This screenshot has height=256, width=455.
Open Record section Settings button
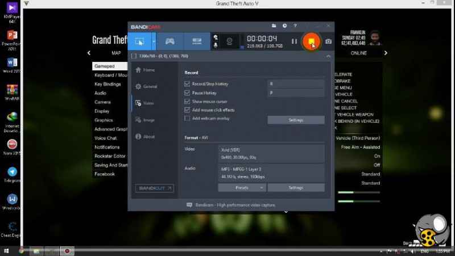(x=296, y=120)
